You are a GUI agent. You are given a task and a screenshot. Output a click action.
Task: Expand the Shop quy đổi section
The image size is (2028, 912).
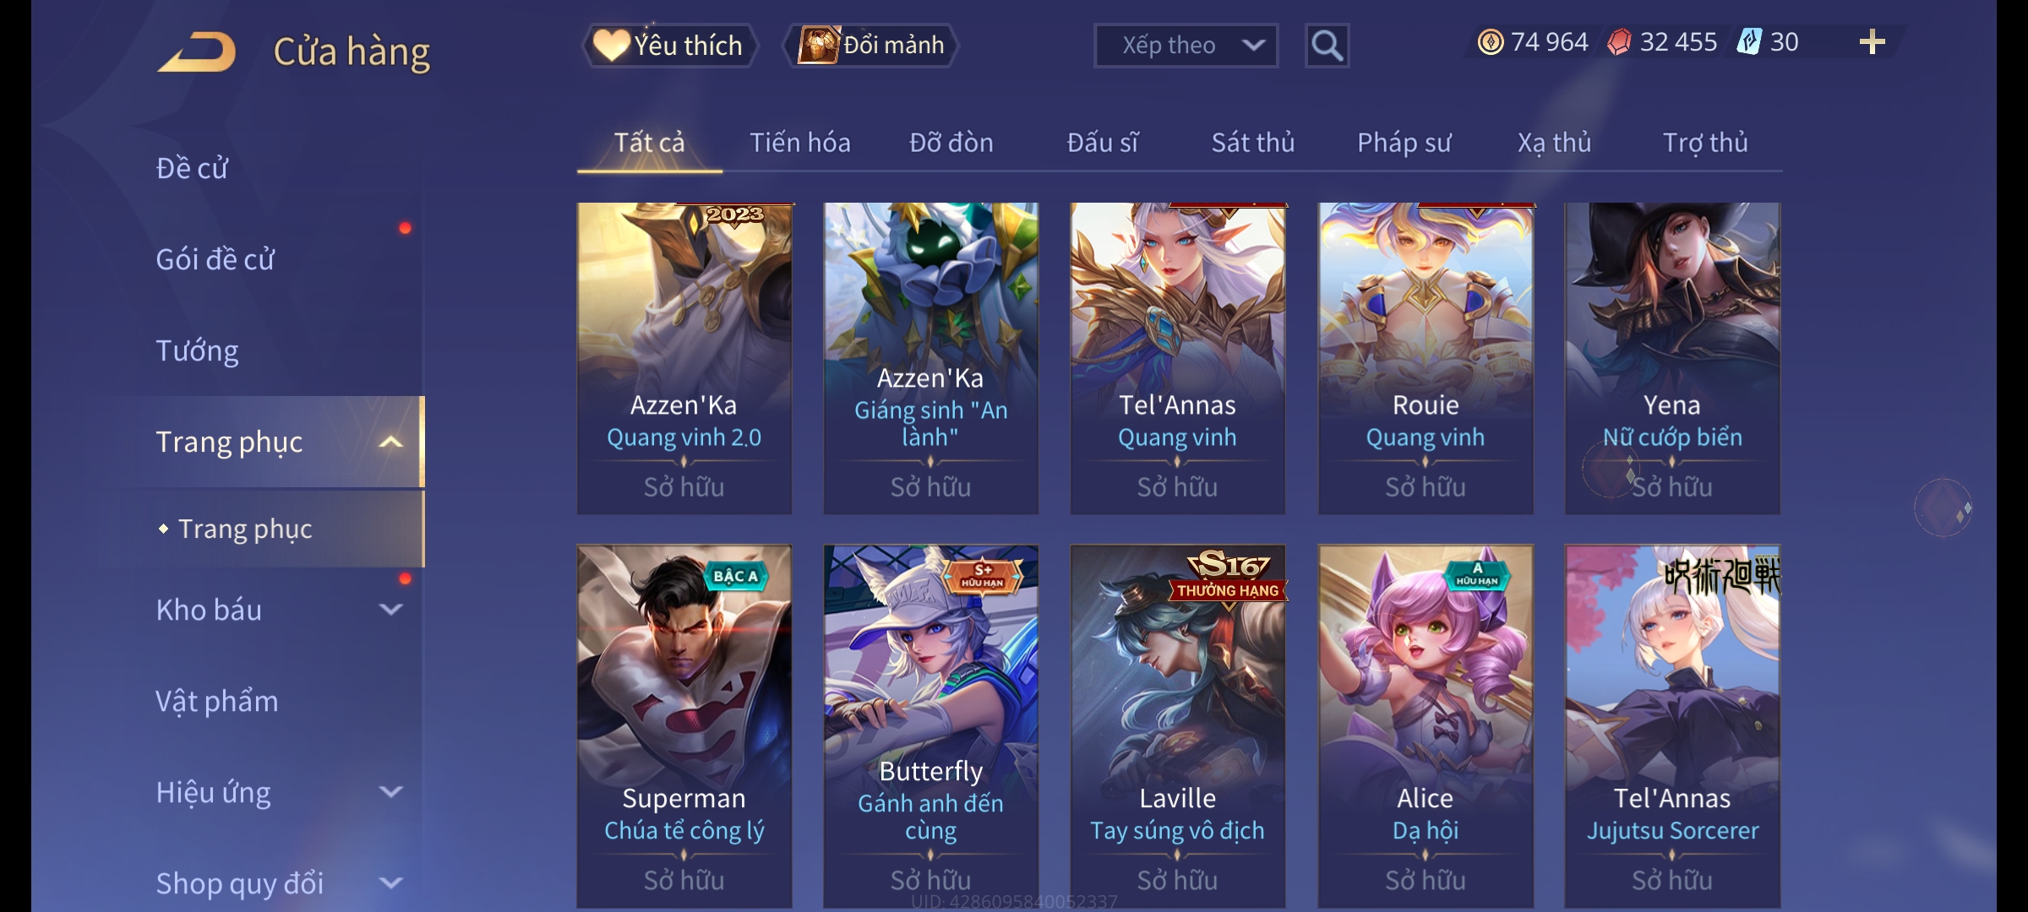(390, 882)
